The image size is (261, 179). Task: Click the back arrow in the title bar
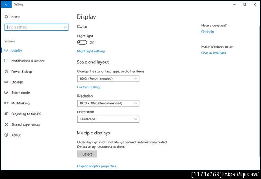coord(7,4)
